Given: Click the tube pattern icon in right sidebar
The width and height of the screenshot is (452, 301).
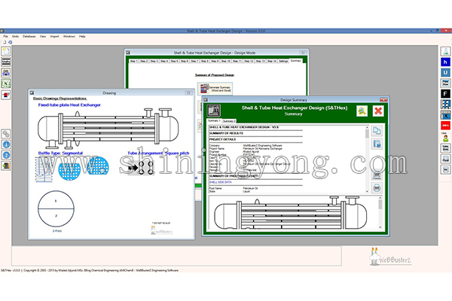Looking at the screenshot, I should (446, 105).
